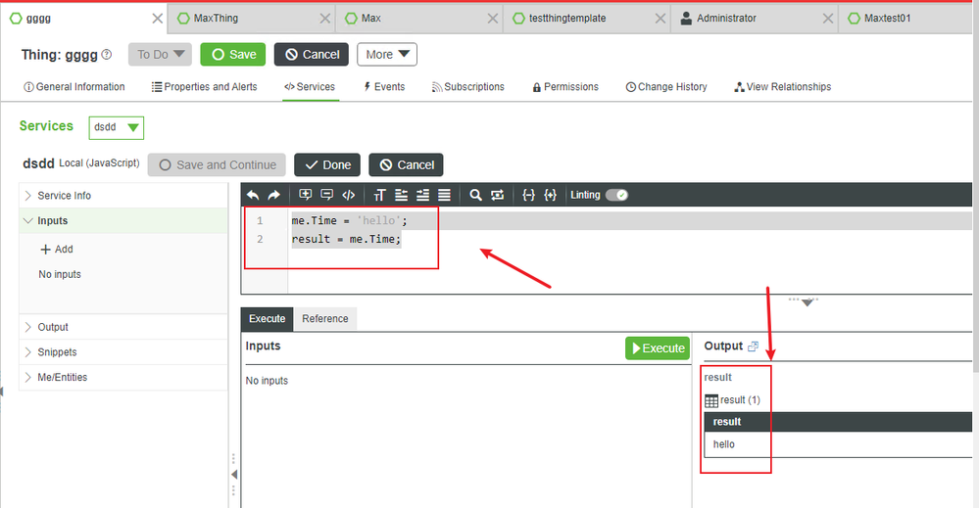The height and width of the screenshot is (508, 979).
Task: Click Save and Continue button
Action: click(217, 165)
